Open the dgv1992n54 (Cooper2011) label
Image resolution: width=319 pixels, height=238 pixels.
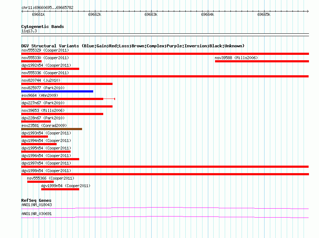pyautogui.click(x=46, y=65)
